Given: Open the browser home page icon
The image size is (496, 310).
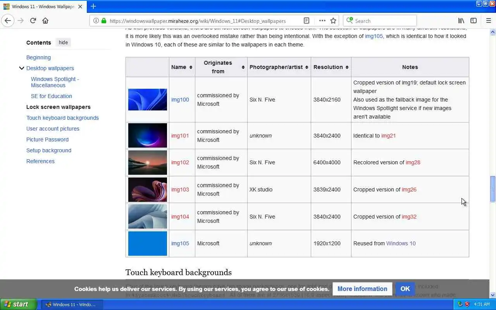Looking at the screenshot, I should coord(45,21).
